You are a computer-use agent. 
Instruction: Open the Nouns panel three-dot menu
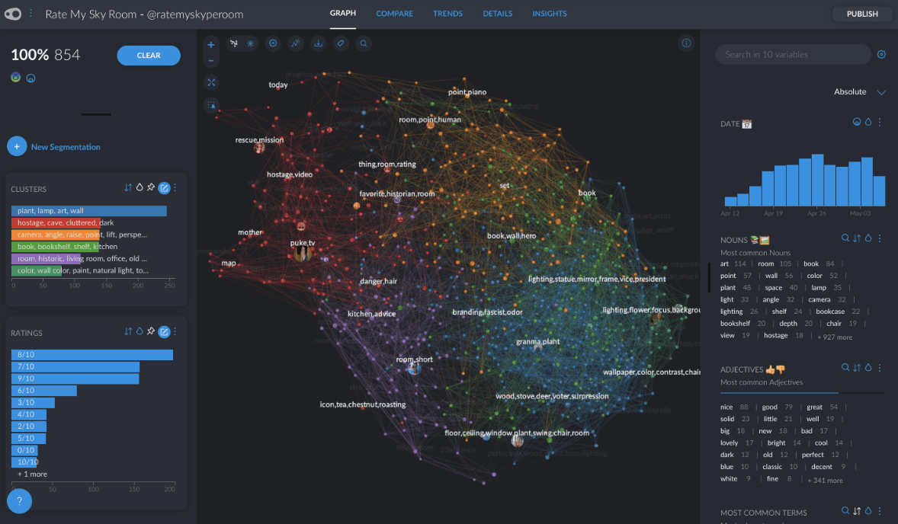tap(880, 238)
